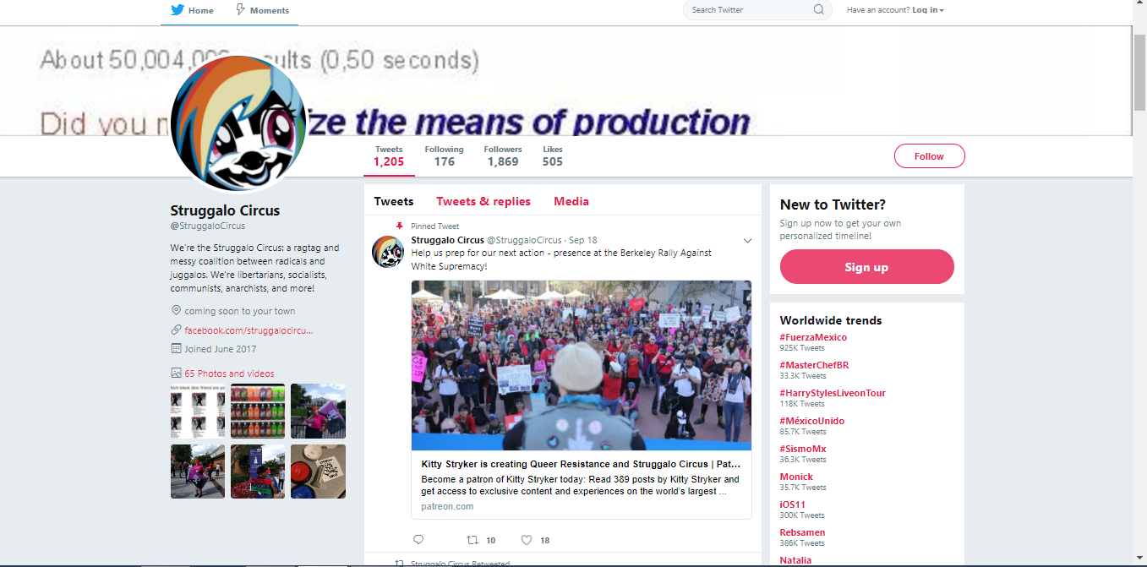
Task: Open the #MéxicoUnido trend
Action: tap(811, 421)
